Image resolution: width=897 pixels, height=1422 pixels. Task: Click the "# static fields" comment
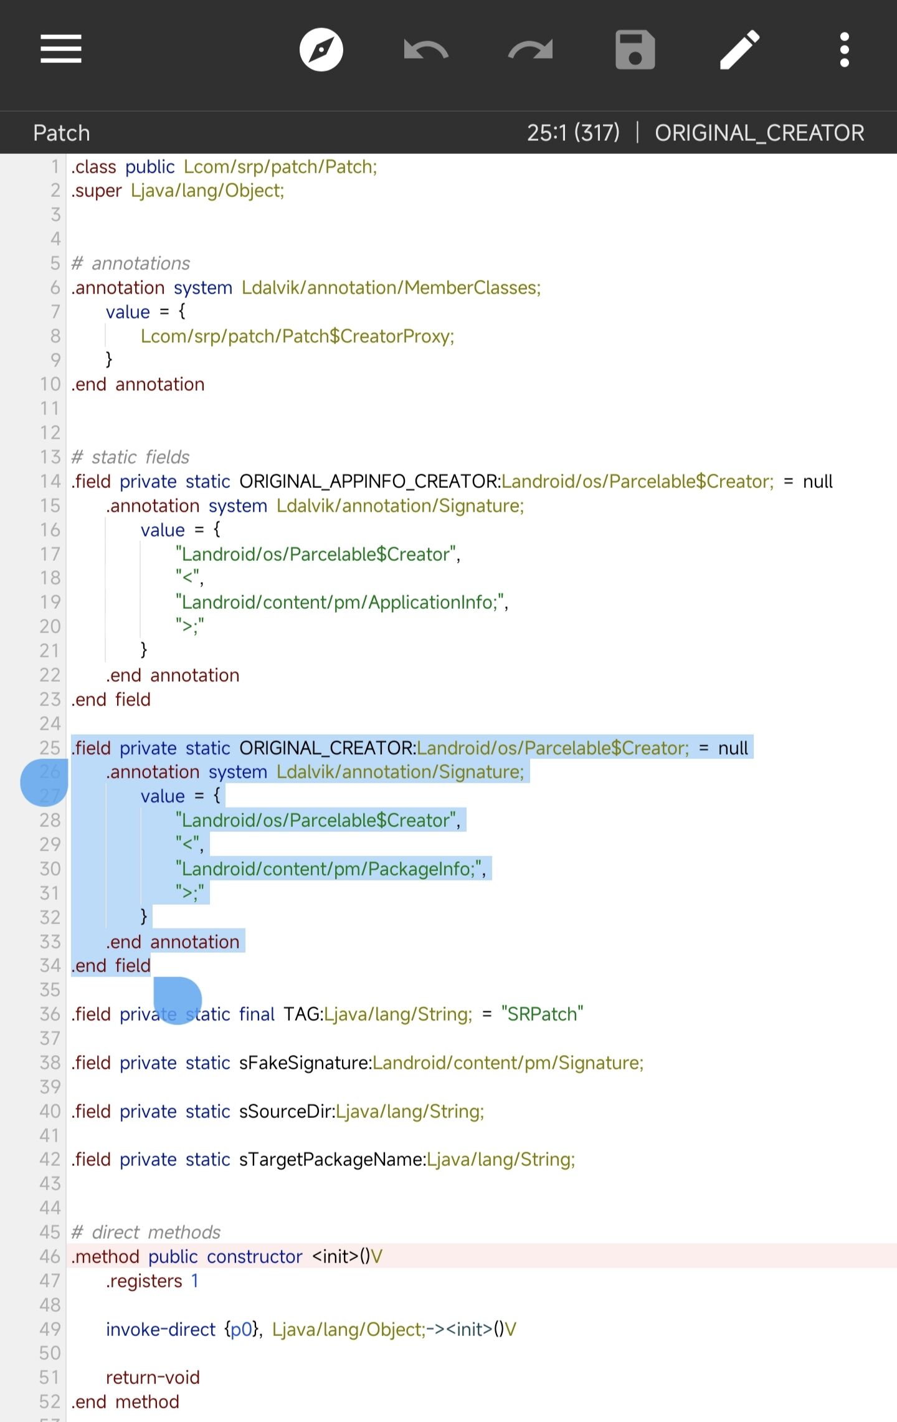[x=130, y=457]
